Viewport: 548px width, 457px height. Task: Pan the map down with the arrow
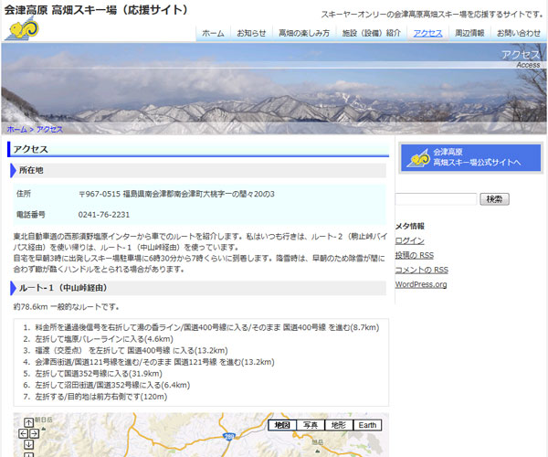point(28,444)
